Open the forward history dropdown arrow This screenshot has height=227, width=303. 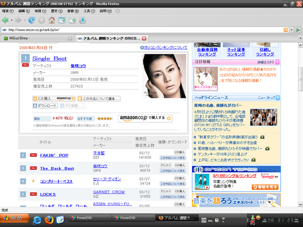point(25,20)
